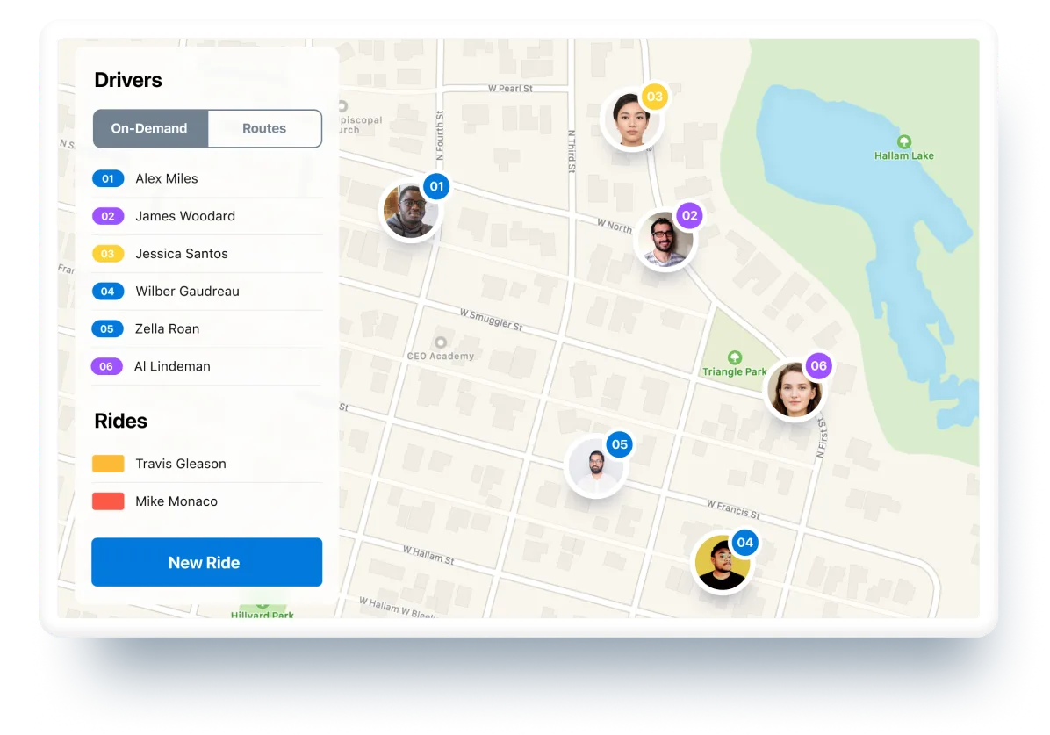
Task: Open Mike Monaco ride entry
Action: point(207,501)
